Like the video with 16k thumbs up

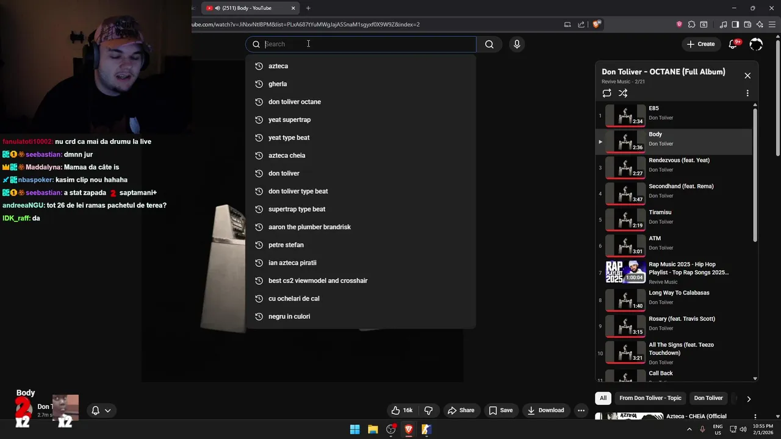point(402,410)
